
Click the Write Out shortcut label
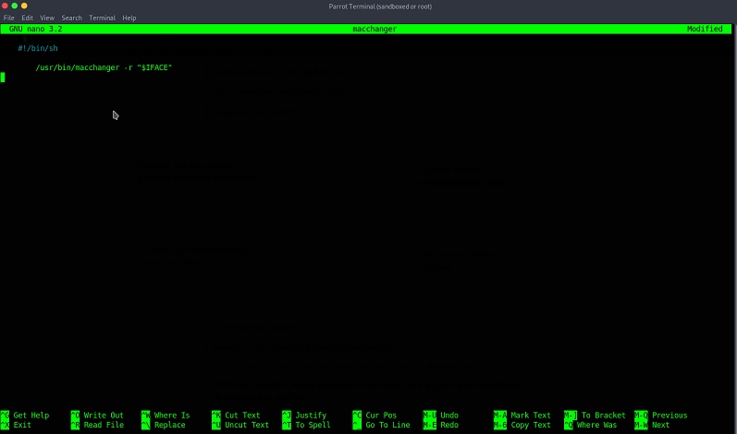click(103, 416)
